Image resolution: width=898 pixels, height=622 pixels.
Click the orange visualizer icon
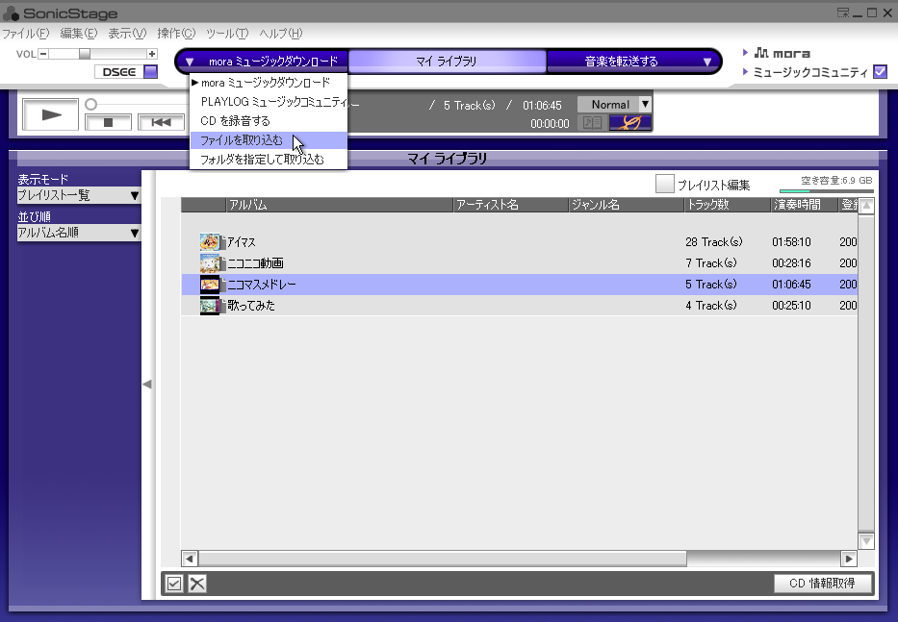coord(630,122)
